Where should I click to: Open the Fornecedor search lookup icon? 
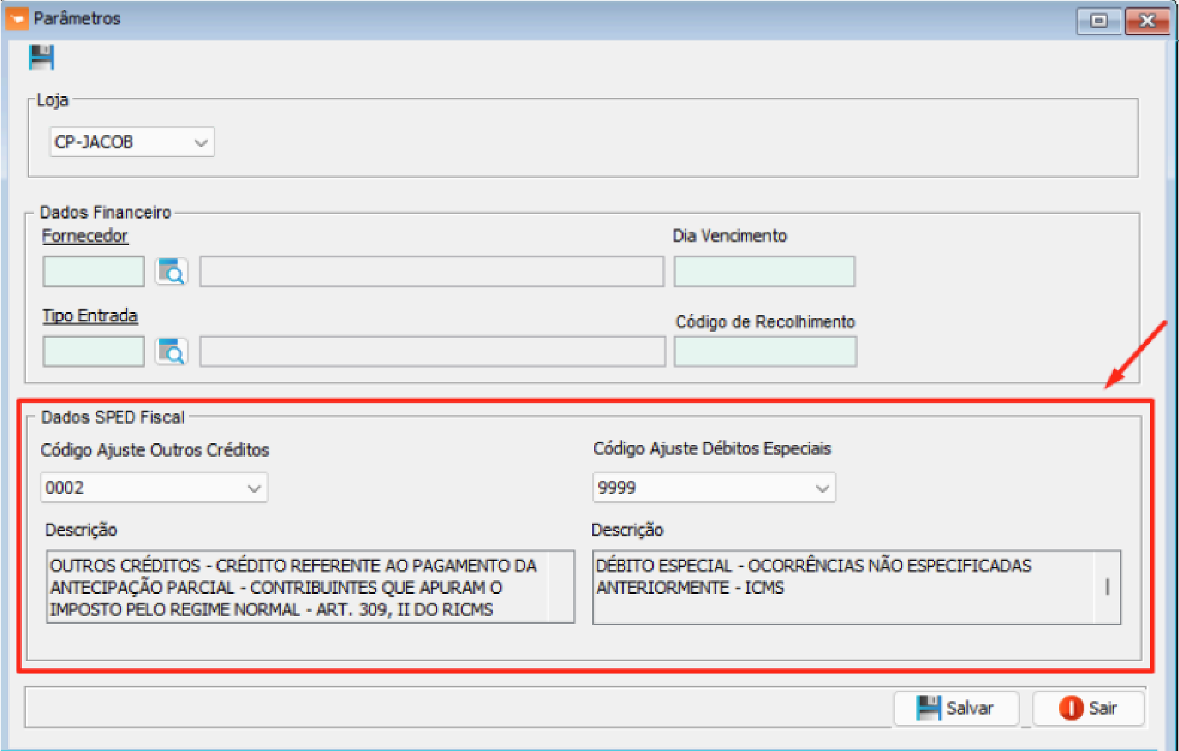[x=172, y=272]
